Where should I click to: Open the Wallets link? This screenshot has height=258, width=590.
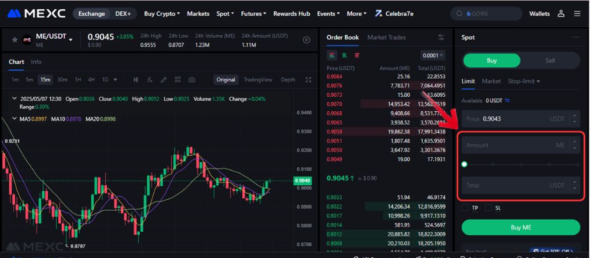tap(539, 13)
